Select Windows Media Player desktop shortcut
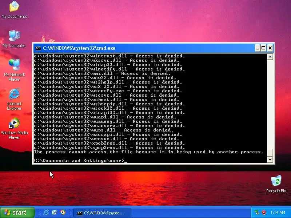Screen dimensions: 291x218 point(14,128)
